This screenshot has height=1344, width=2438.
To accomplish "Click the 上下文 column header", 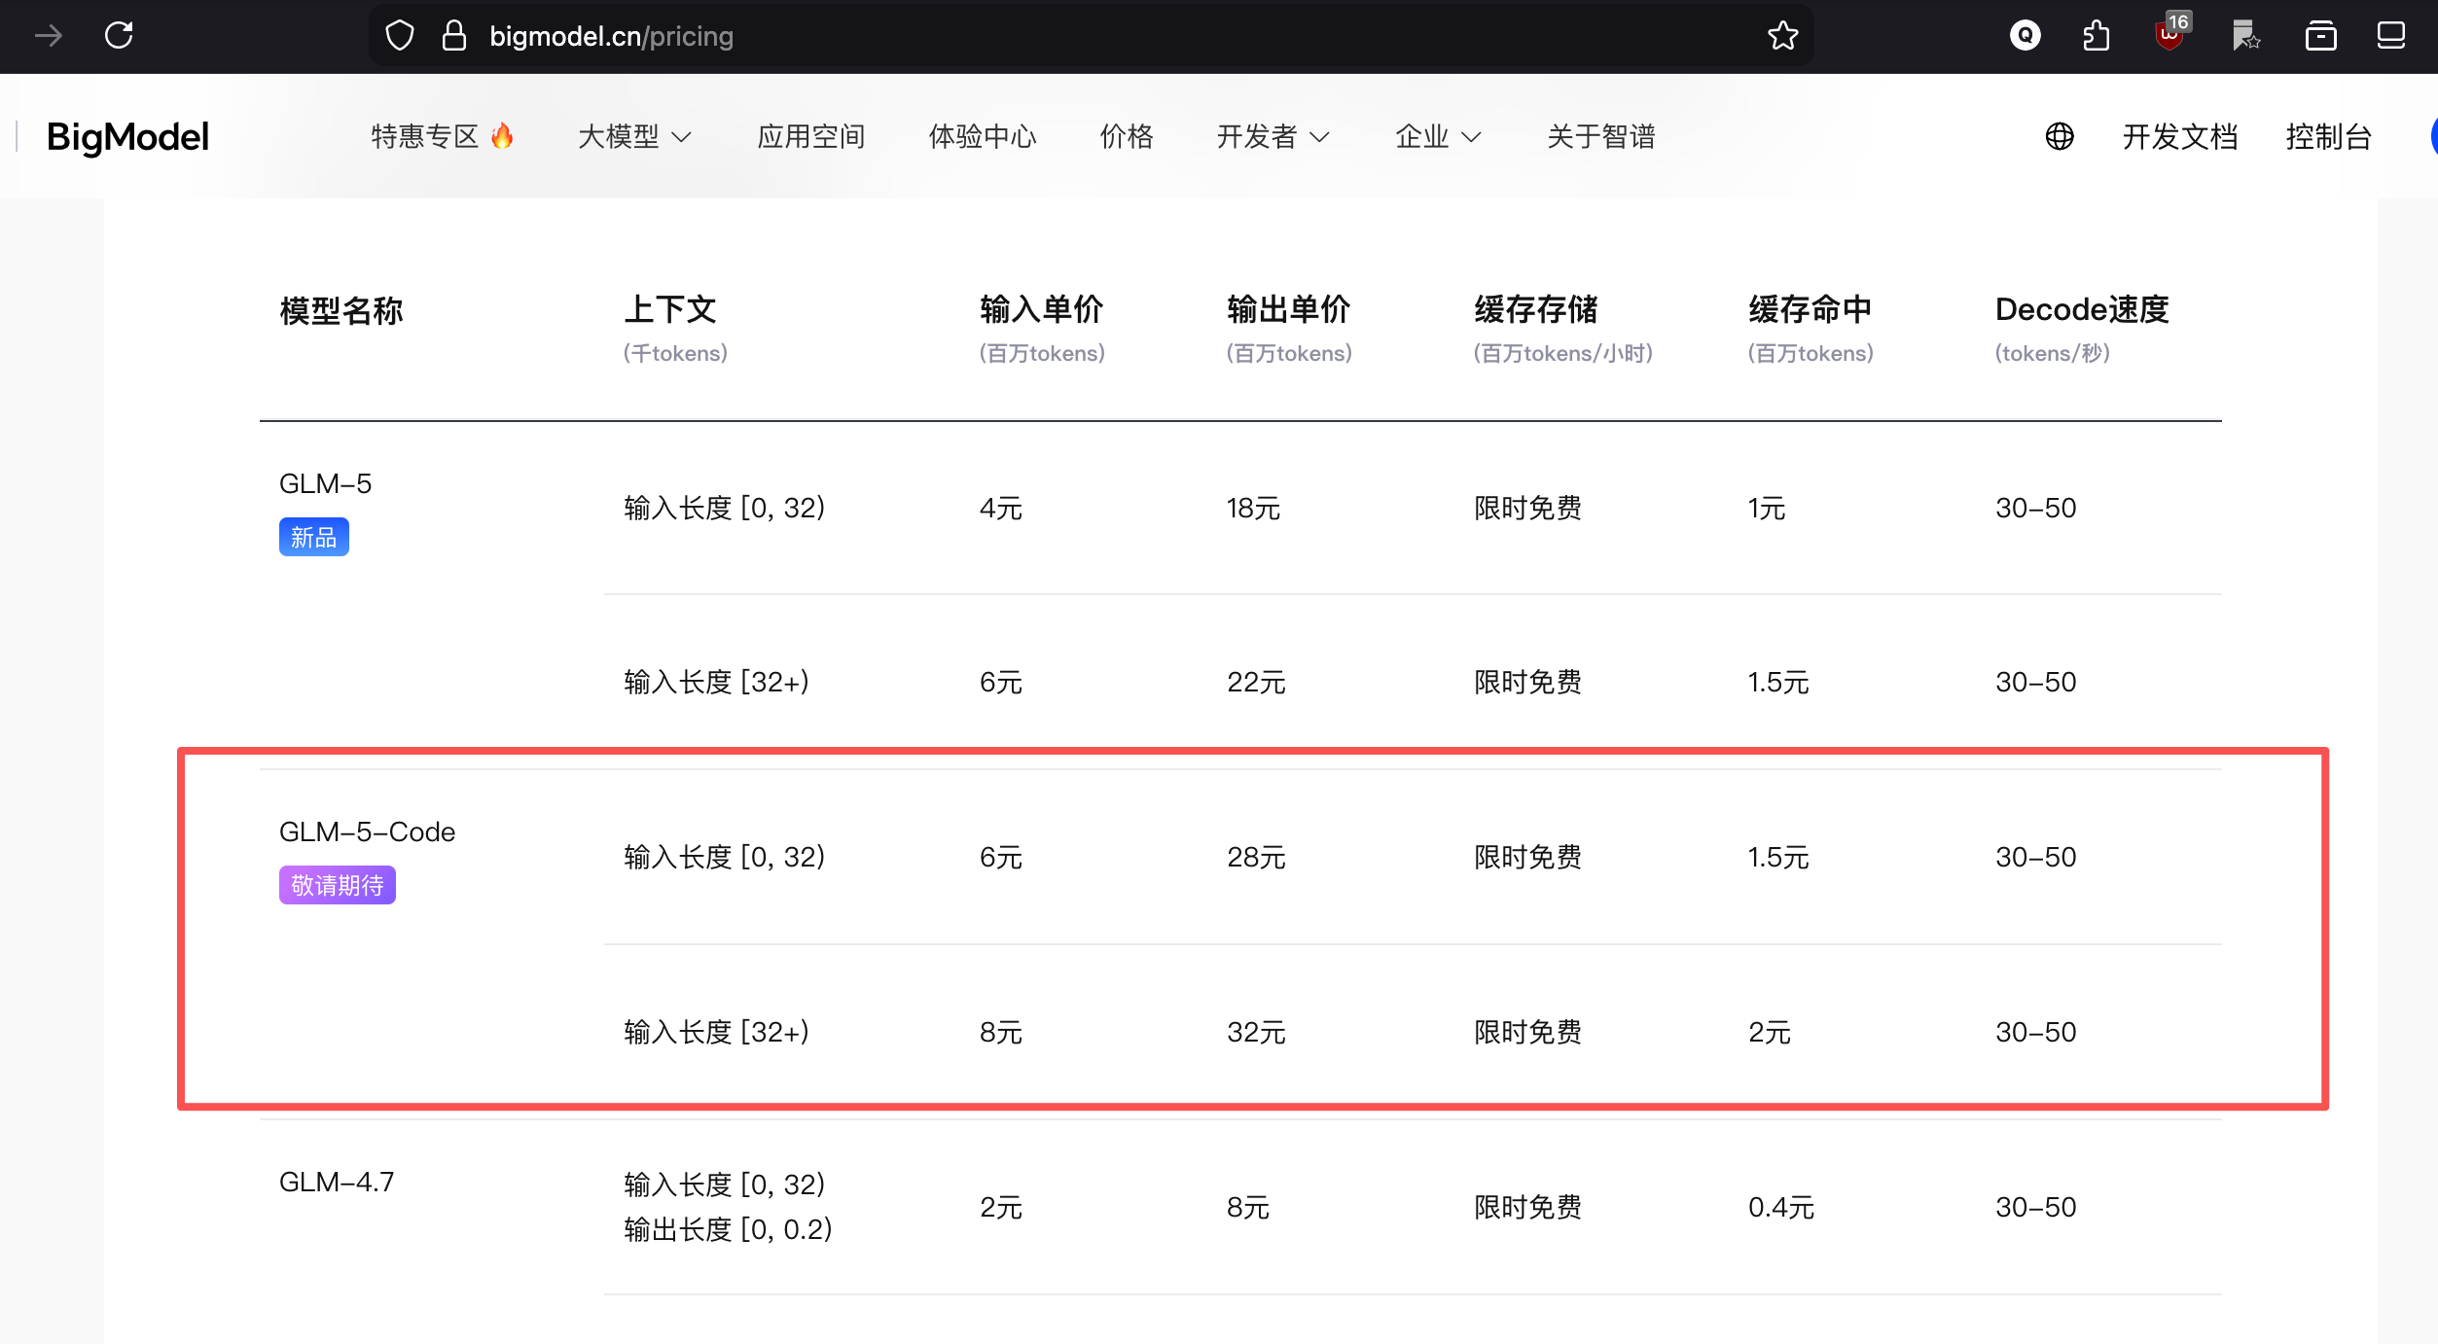I will coord(670,309).
